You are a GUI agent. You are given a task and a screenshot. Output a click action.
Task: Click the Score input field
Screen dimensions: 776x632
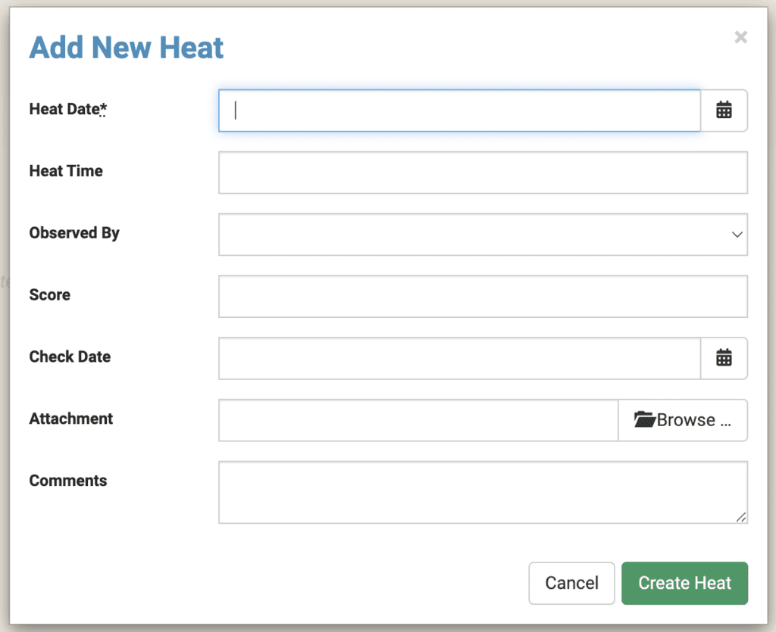(x=483, y=296)
